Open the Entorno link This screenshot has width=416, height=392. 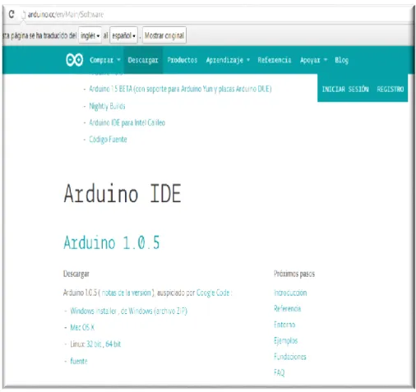[284, 325]
